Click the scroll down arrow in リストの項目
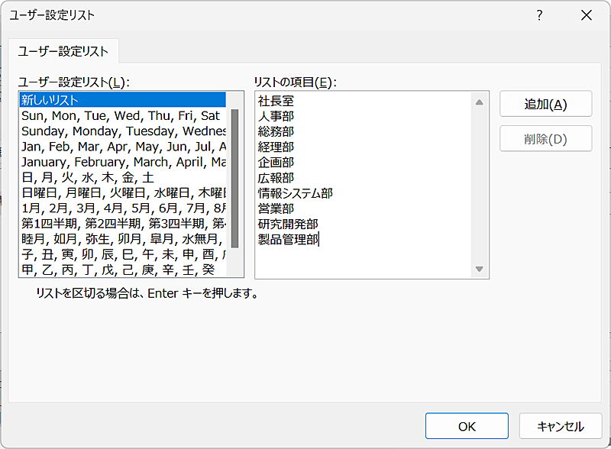The image size is (611, 449). [480, 269]
